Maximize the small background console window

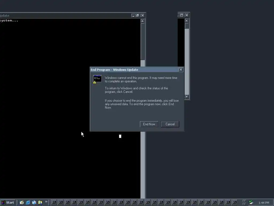point(182,15)
